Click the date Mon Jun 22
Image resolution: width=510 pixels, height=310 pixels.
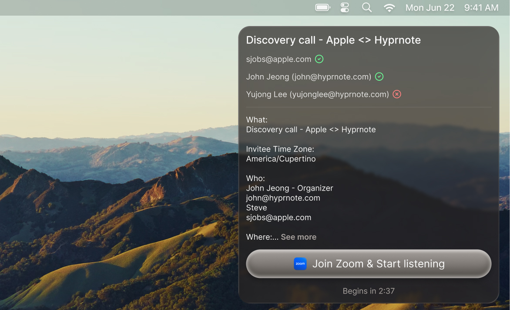[429, 8]
